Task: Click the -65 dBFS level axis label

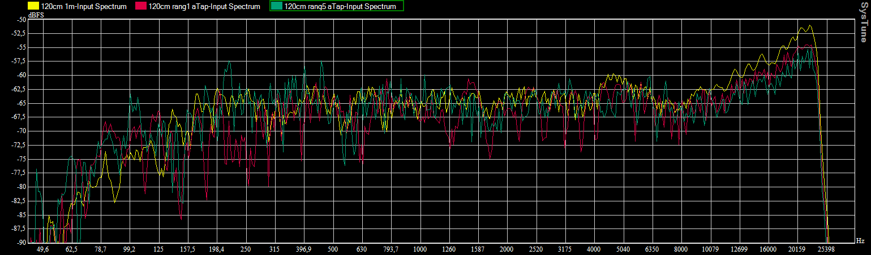Action: (21, 103)
